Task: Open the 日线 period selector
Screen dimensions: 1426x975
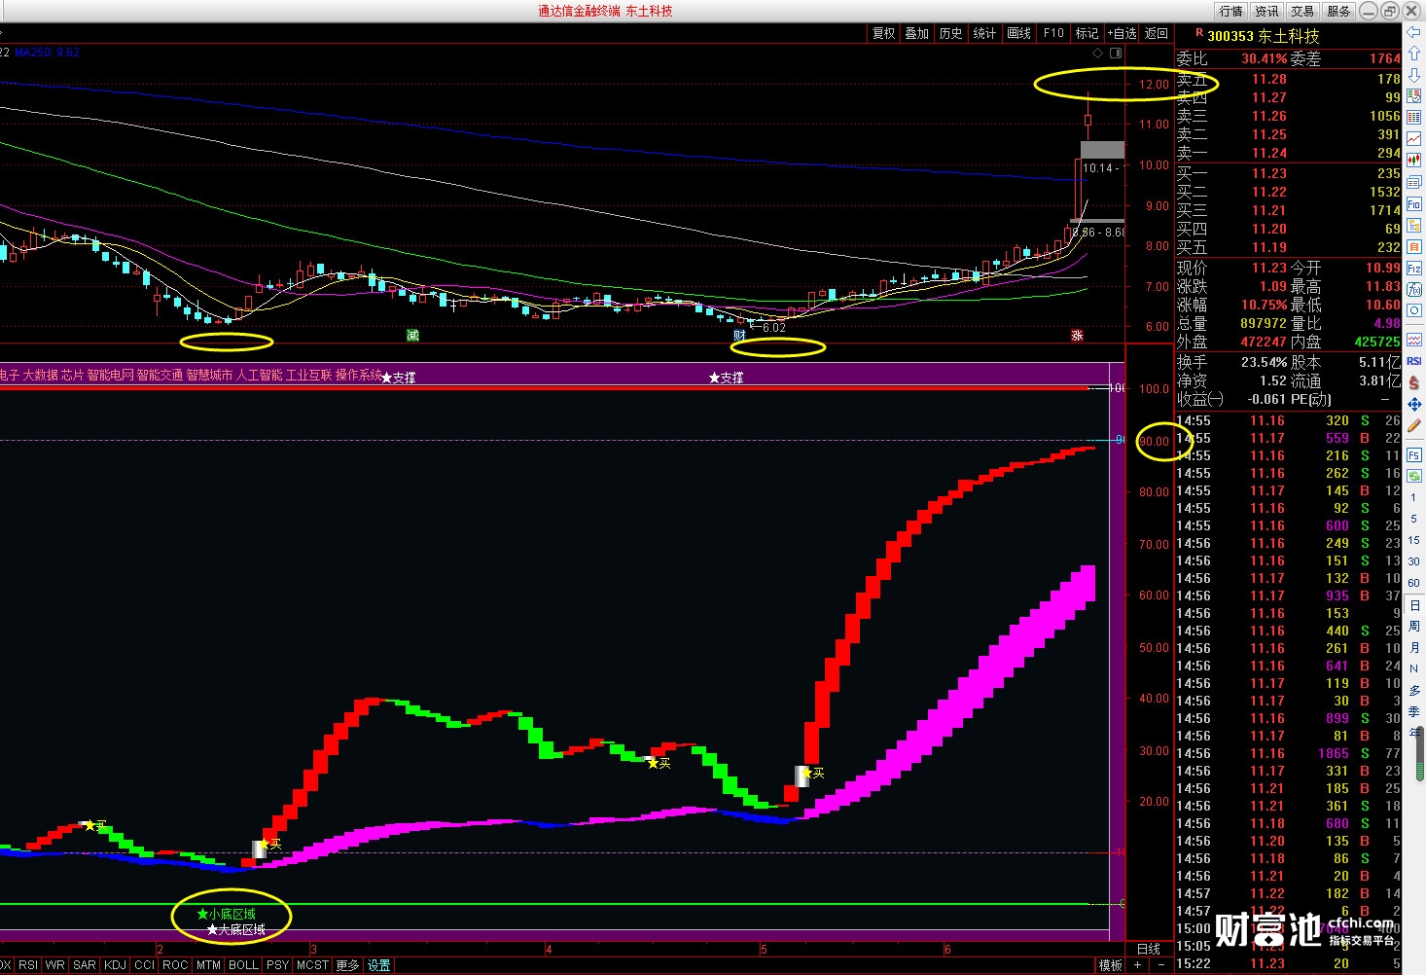Action: tap(1149, 949)
